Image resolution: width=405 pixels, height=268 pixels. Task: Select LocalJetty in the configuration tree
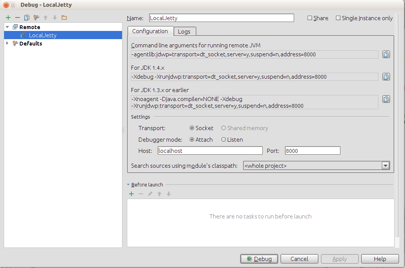point(43,35)
